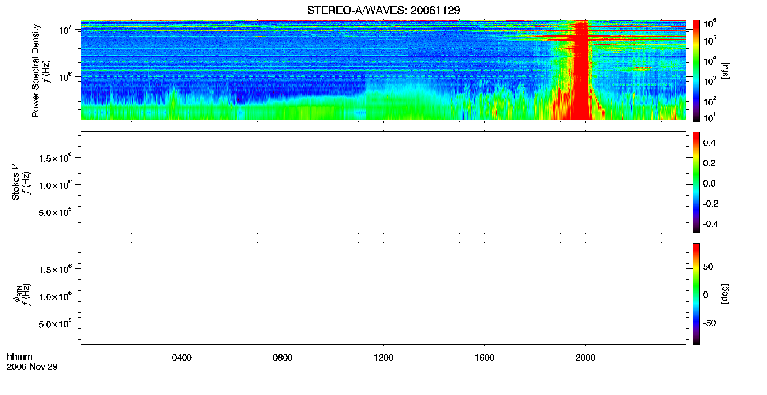This screenshot has height=395, width=767.
Task: Click the plot title STEREO-A/WAVES: 20061129
Action: 383,10
